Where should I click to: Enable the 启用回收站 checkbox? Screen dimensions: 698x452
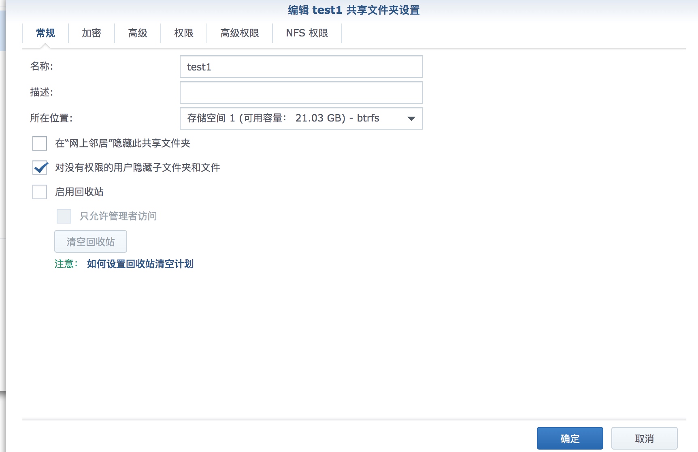click(40, 192)
